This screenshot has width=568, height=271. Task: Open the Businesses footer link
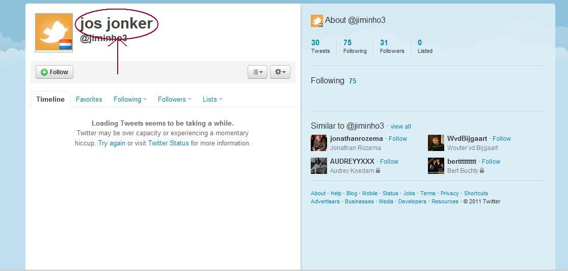359,202
